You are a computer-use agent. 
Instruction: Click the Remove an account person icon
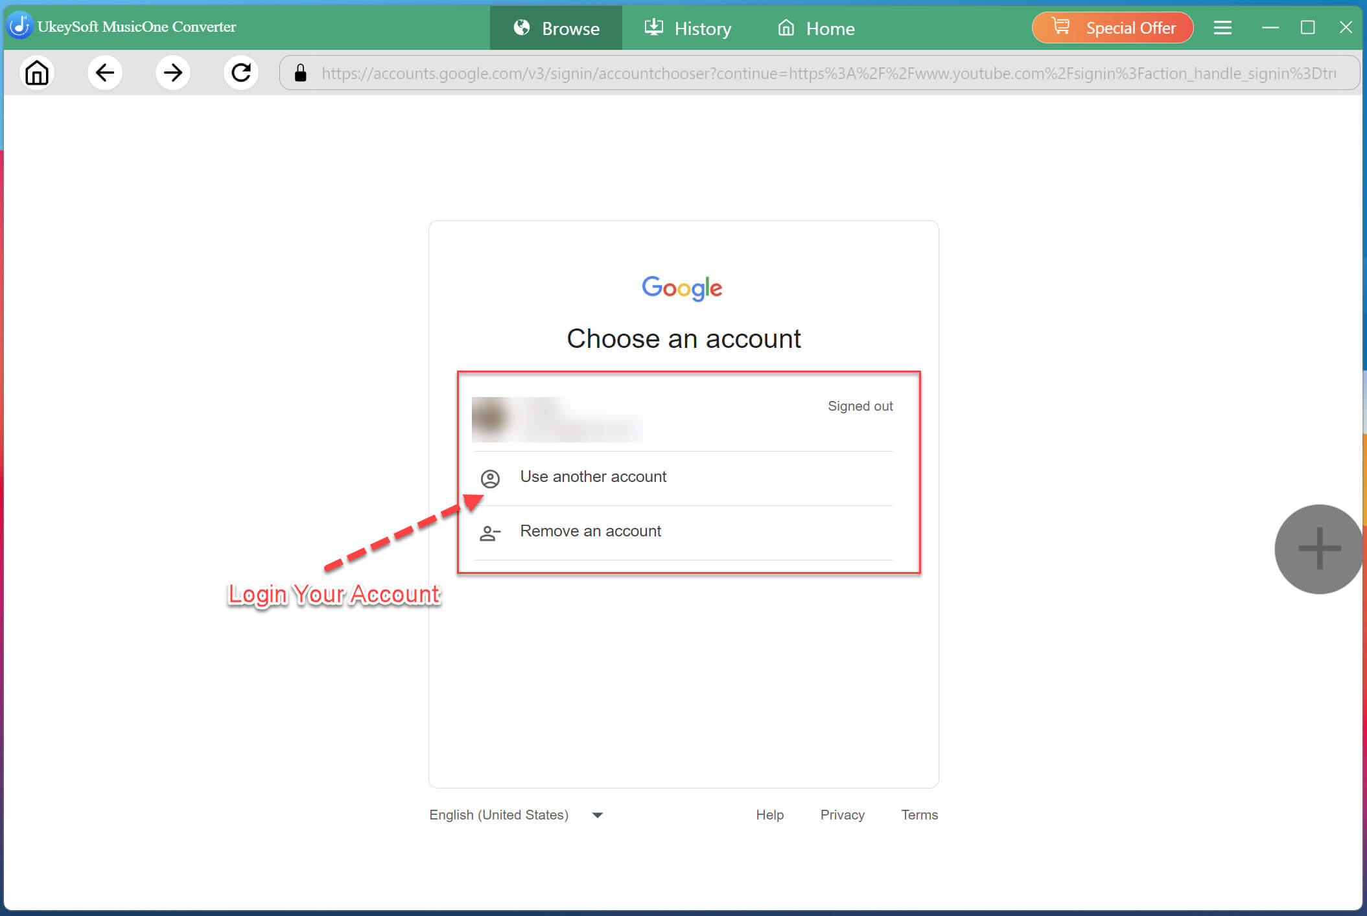[x=490, y=533]
